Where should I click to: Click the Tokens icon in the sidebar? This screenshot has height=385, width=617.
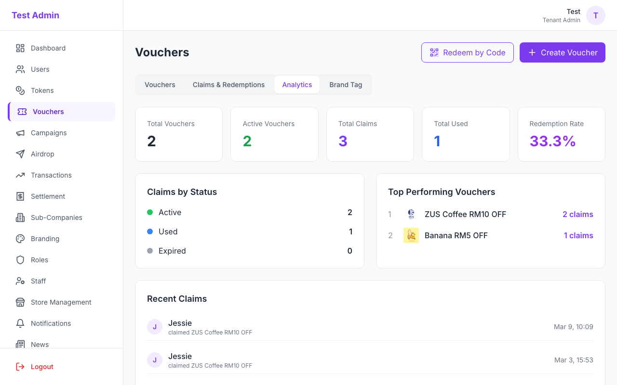(x=20, y=90)
